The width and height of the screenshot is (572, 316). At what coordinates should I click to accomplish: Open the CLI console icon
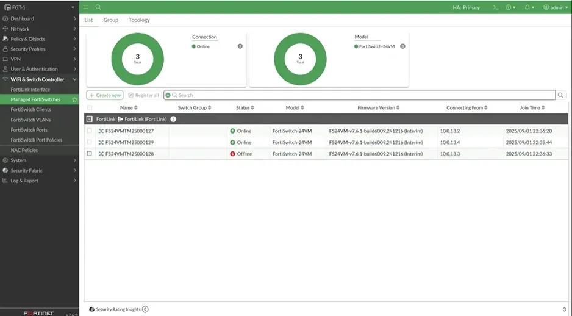tap(495, 7)
